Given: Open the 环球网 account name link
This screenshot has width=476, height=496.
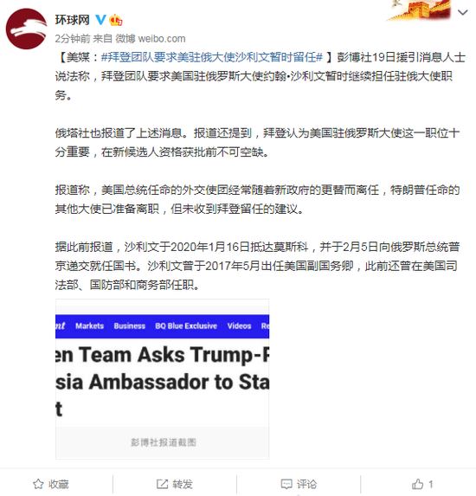Looking at the screenshot, I should coord(73,20).
